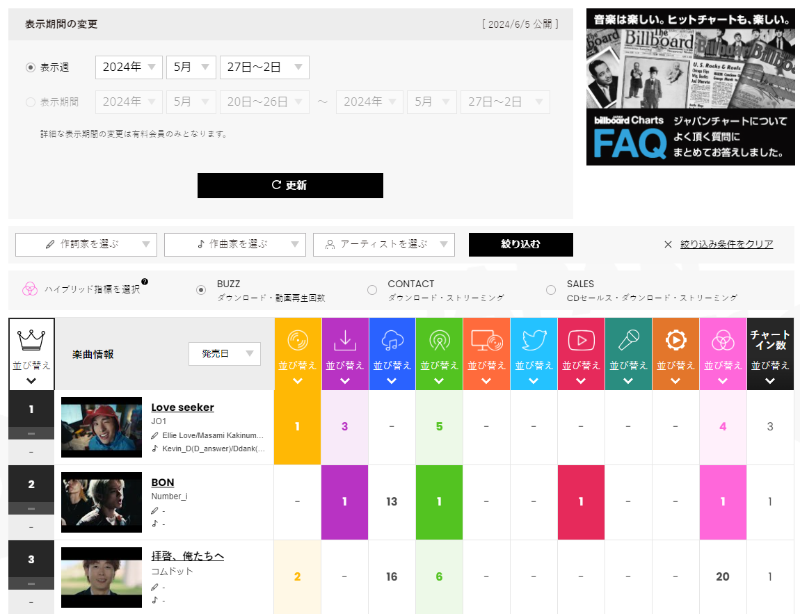Click the streaming value 16 for 拝啓、俺たちへ
This screenshot has width=800, height=614.
pyautogui.click(x=392, y=576)
